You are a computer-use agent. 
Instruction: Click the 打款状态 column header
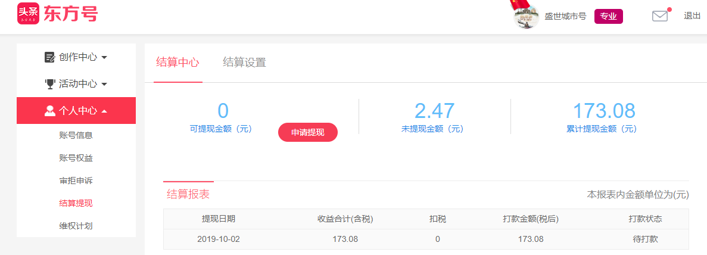645,219
